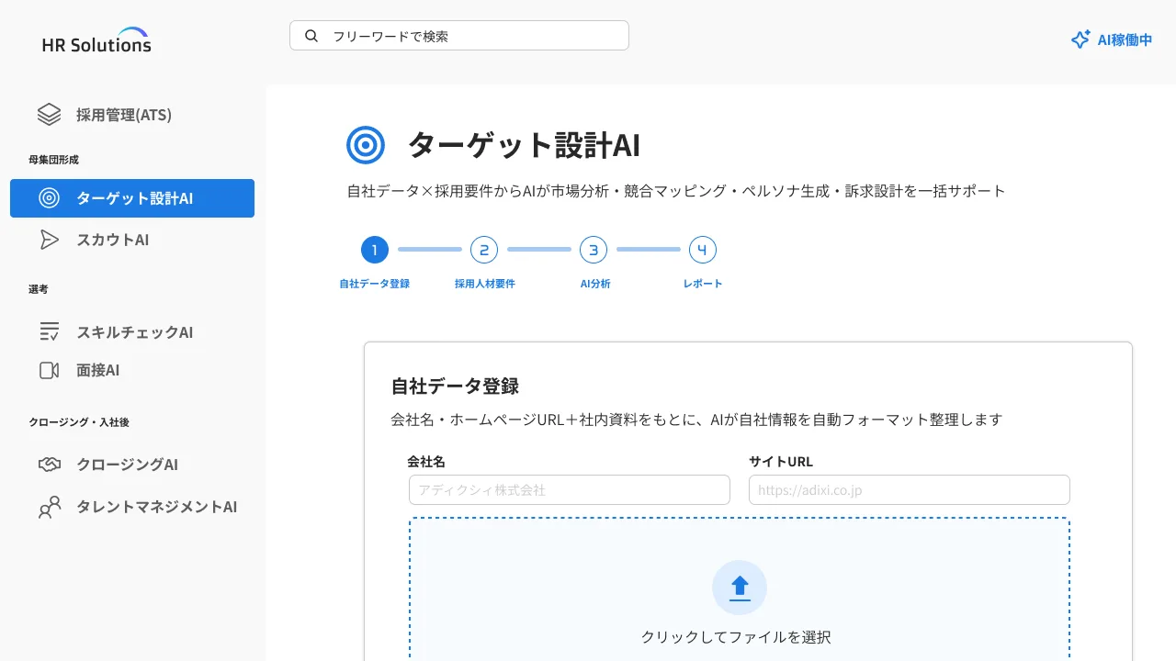Select the ターゲット設計AI sidebar item
1176x661 pixels.
coord(132,198)
